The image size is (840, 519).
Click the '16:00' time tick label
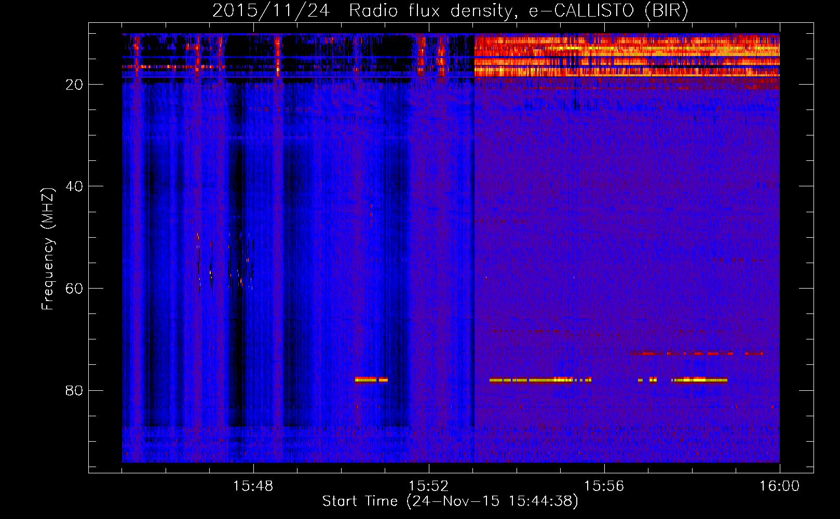[x=779, y=486]
